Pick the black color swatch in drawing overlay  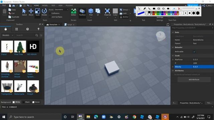tap(149, 12)
